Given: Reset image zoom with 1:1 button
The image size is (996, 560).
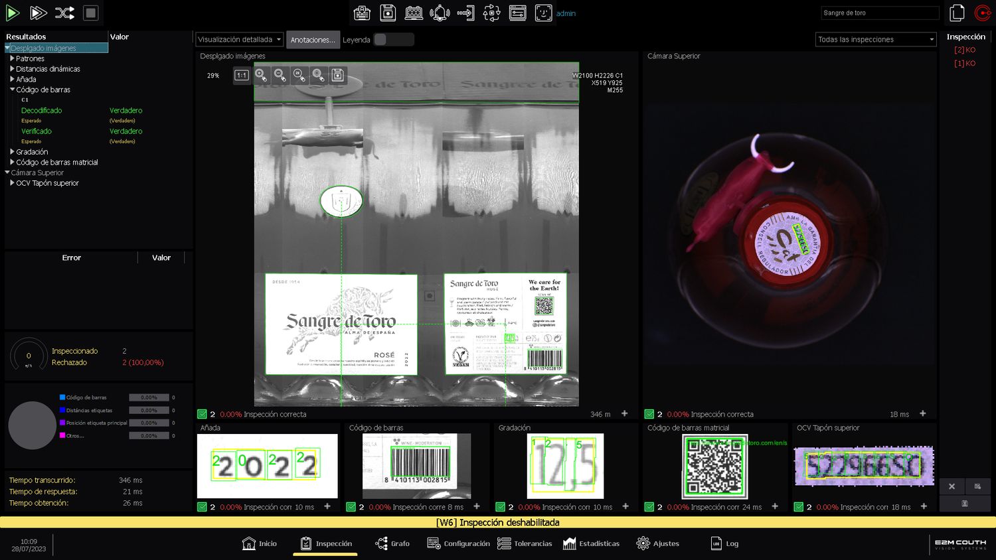Looking at the screenshot, I should coord(242,76).
